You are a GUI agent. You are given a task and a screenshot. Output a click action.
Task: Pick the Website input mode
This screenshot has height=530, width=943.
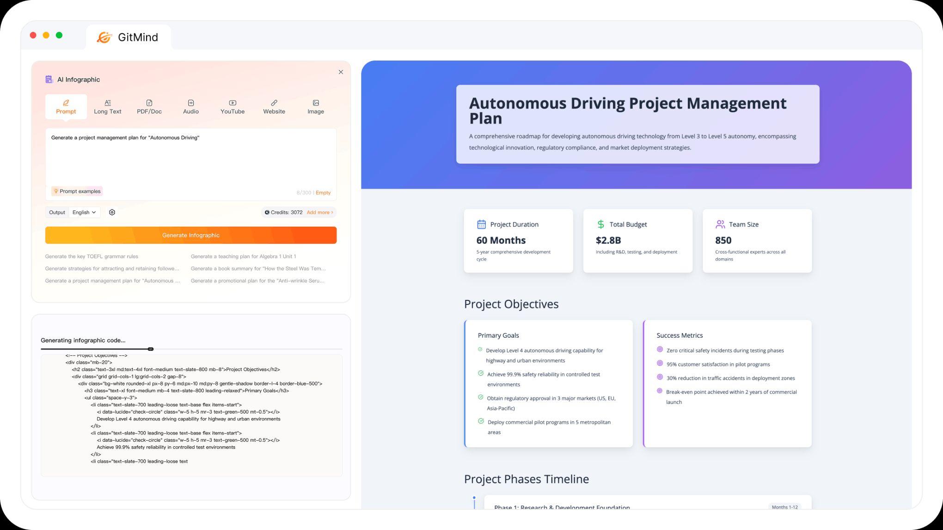coord(274,106)
